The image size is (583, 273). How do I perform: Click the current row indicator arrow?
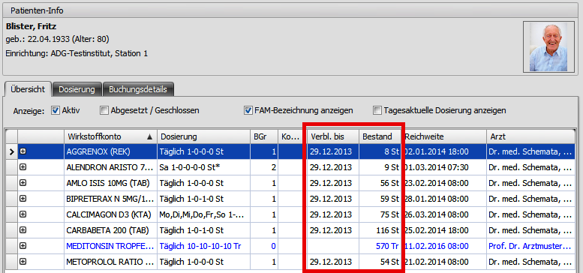click(11, 151)
